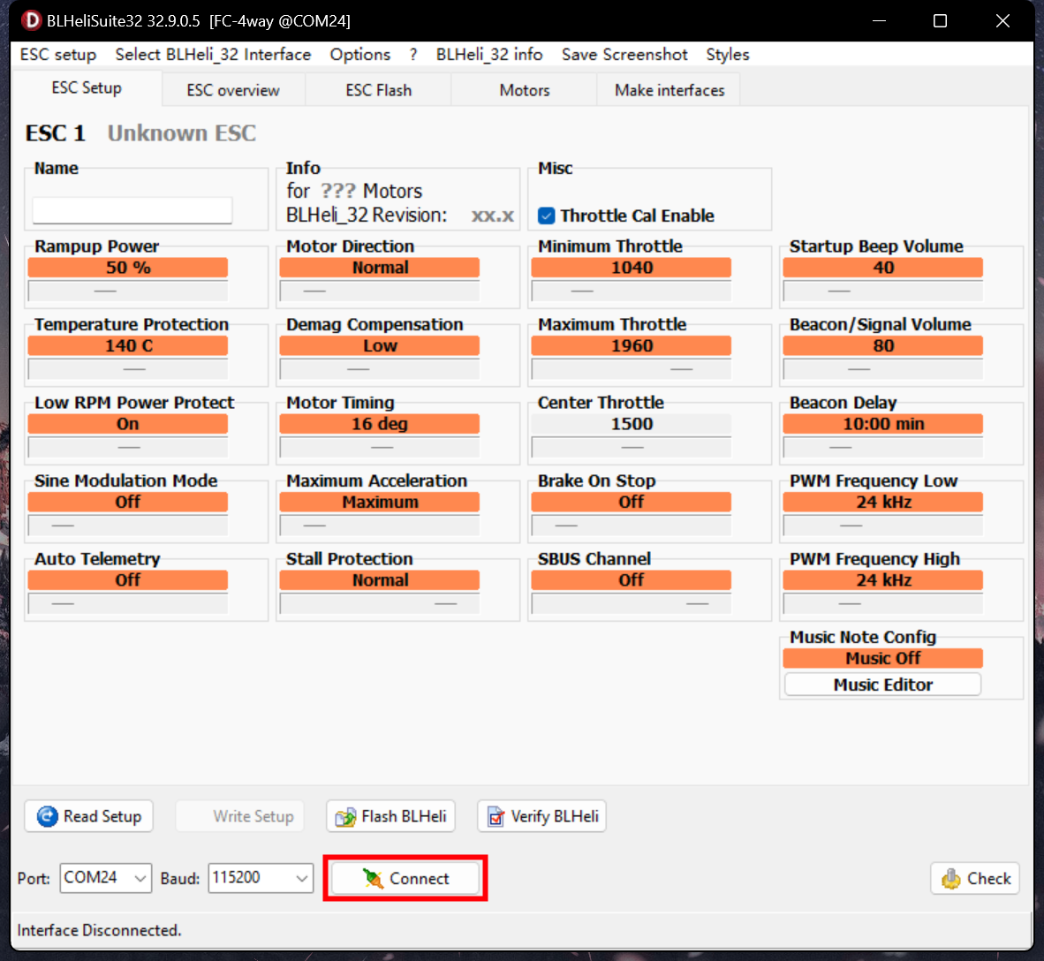1044x961 pixels.
Task: Adjust the Brake On Stop slider
Action: (632, 526)
